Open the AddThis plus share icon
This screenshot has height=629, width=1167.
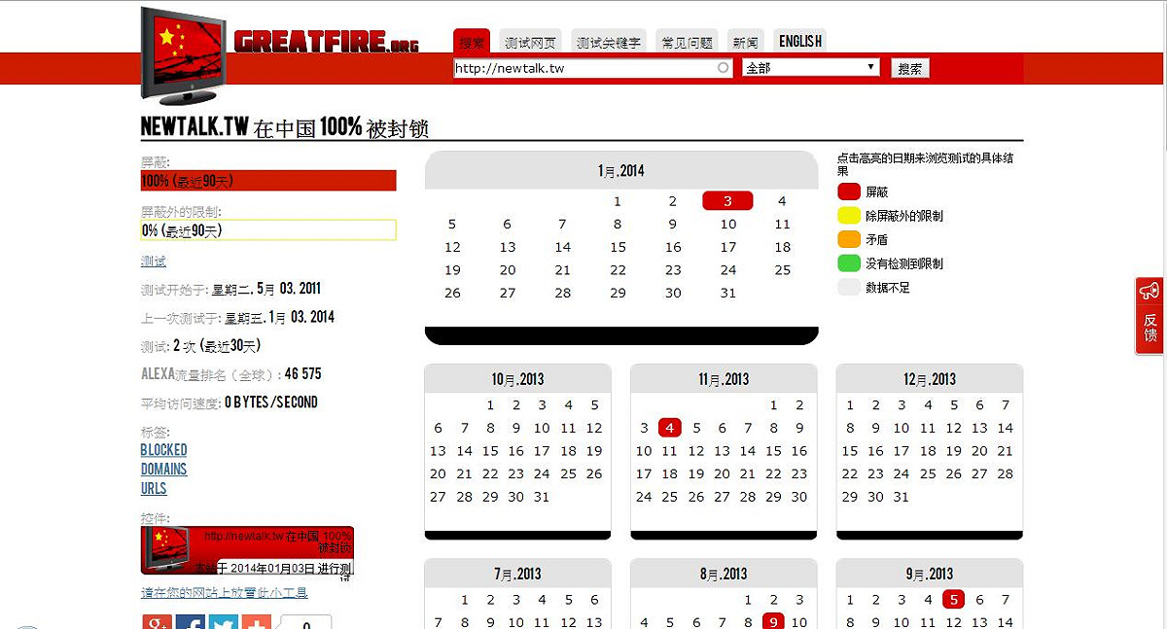(256, 622)
